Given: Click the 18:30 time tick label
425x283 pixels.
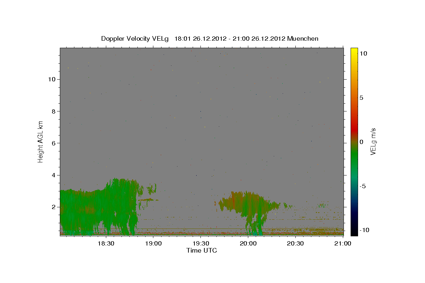Looking at the screenshot, I should [106, 244].
